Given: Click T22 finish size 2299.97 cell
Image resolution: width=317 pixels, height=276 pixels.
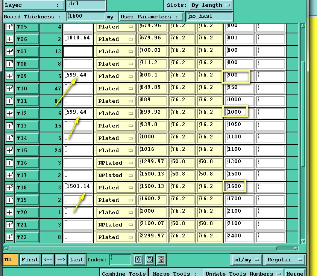Looking at the screenshot, I should click(152, 237).
